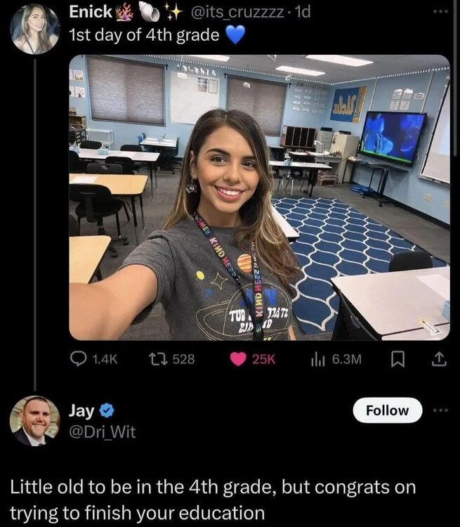Click Jay's verified blue badge
The height and width of the screenshot is (527, 460).
[107, 411]
